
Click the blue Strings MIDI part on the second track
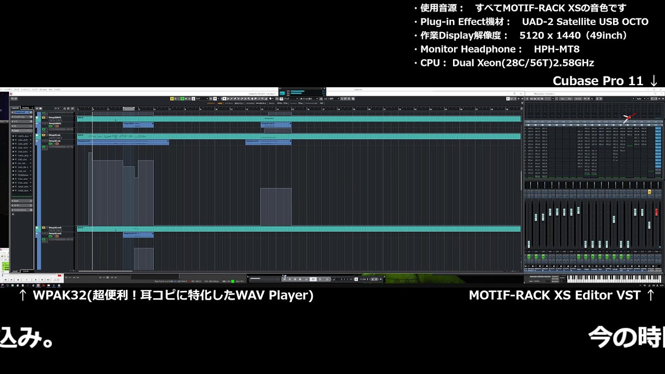point(138,125)
